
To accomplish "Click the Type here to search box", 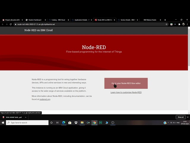I will coord(27,122).
